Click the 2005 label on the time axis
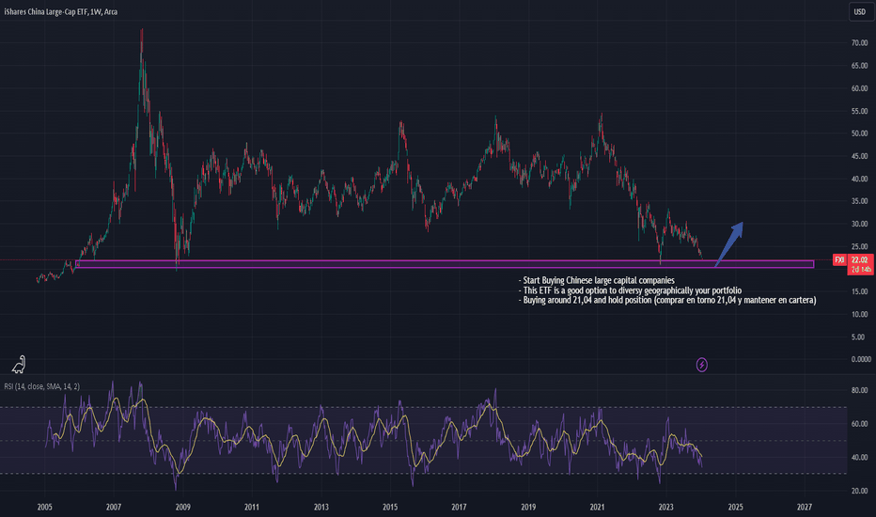 click(x=45, y=507)
